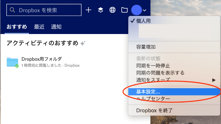Image resolution: width=221 pixels, height=124 pixels.
Task: Click the 最新の状態 status text
Action: pyautogui.click(x=148, y=58)
